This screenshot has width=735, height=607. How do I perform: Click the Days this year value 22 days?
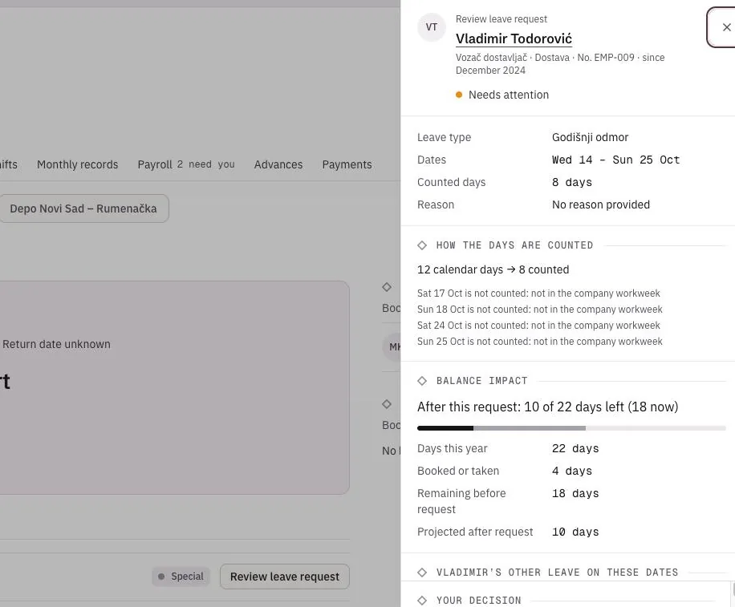click(x=575, y=448)
